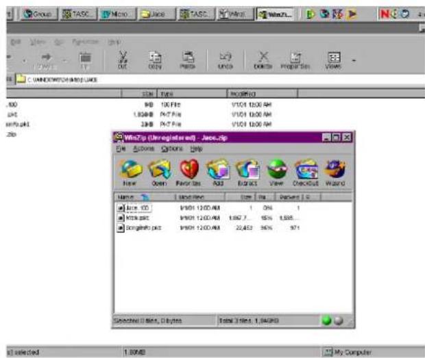Open the WinZip Options menu
Image resolution: width=425 pixels, height=358 pixels.
[x=172, y=149]
